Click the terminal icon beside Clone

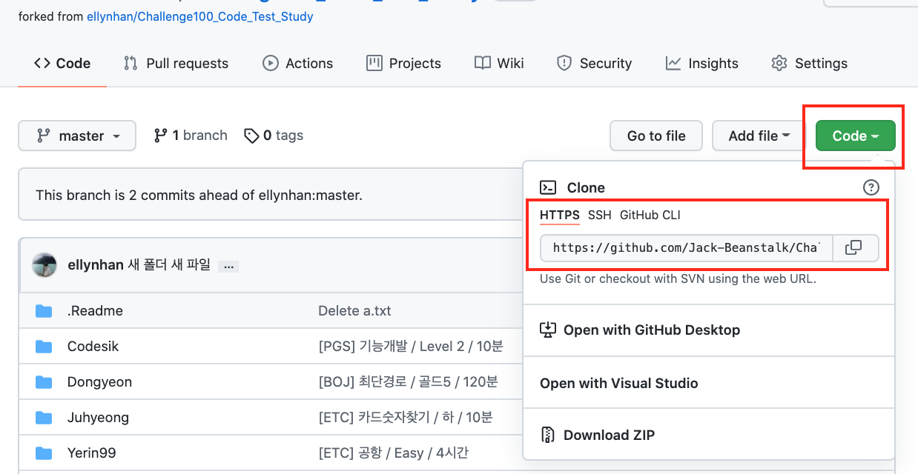[548, 187]
